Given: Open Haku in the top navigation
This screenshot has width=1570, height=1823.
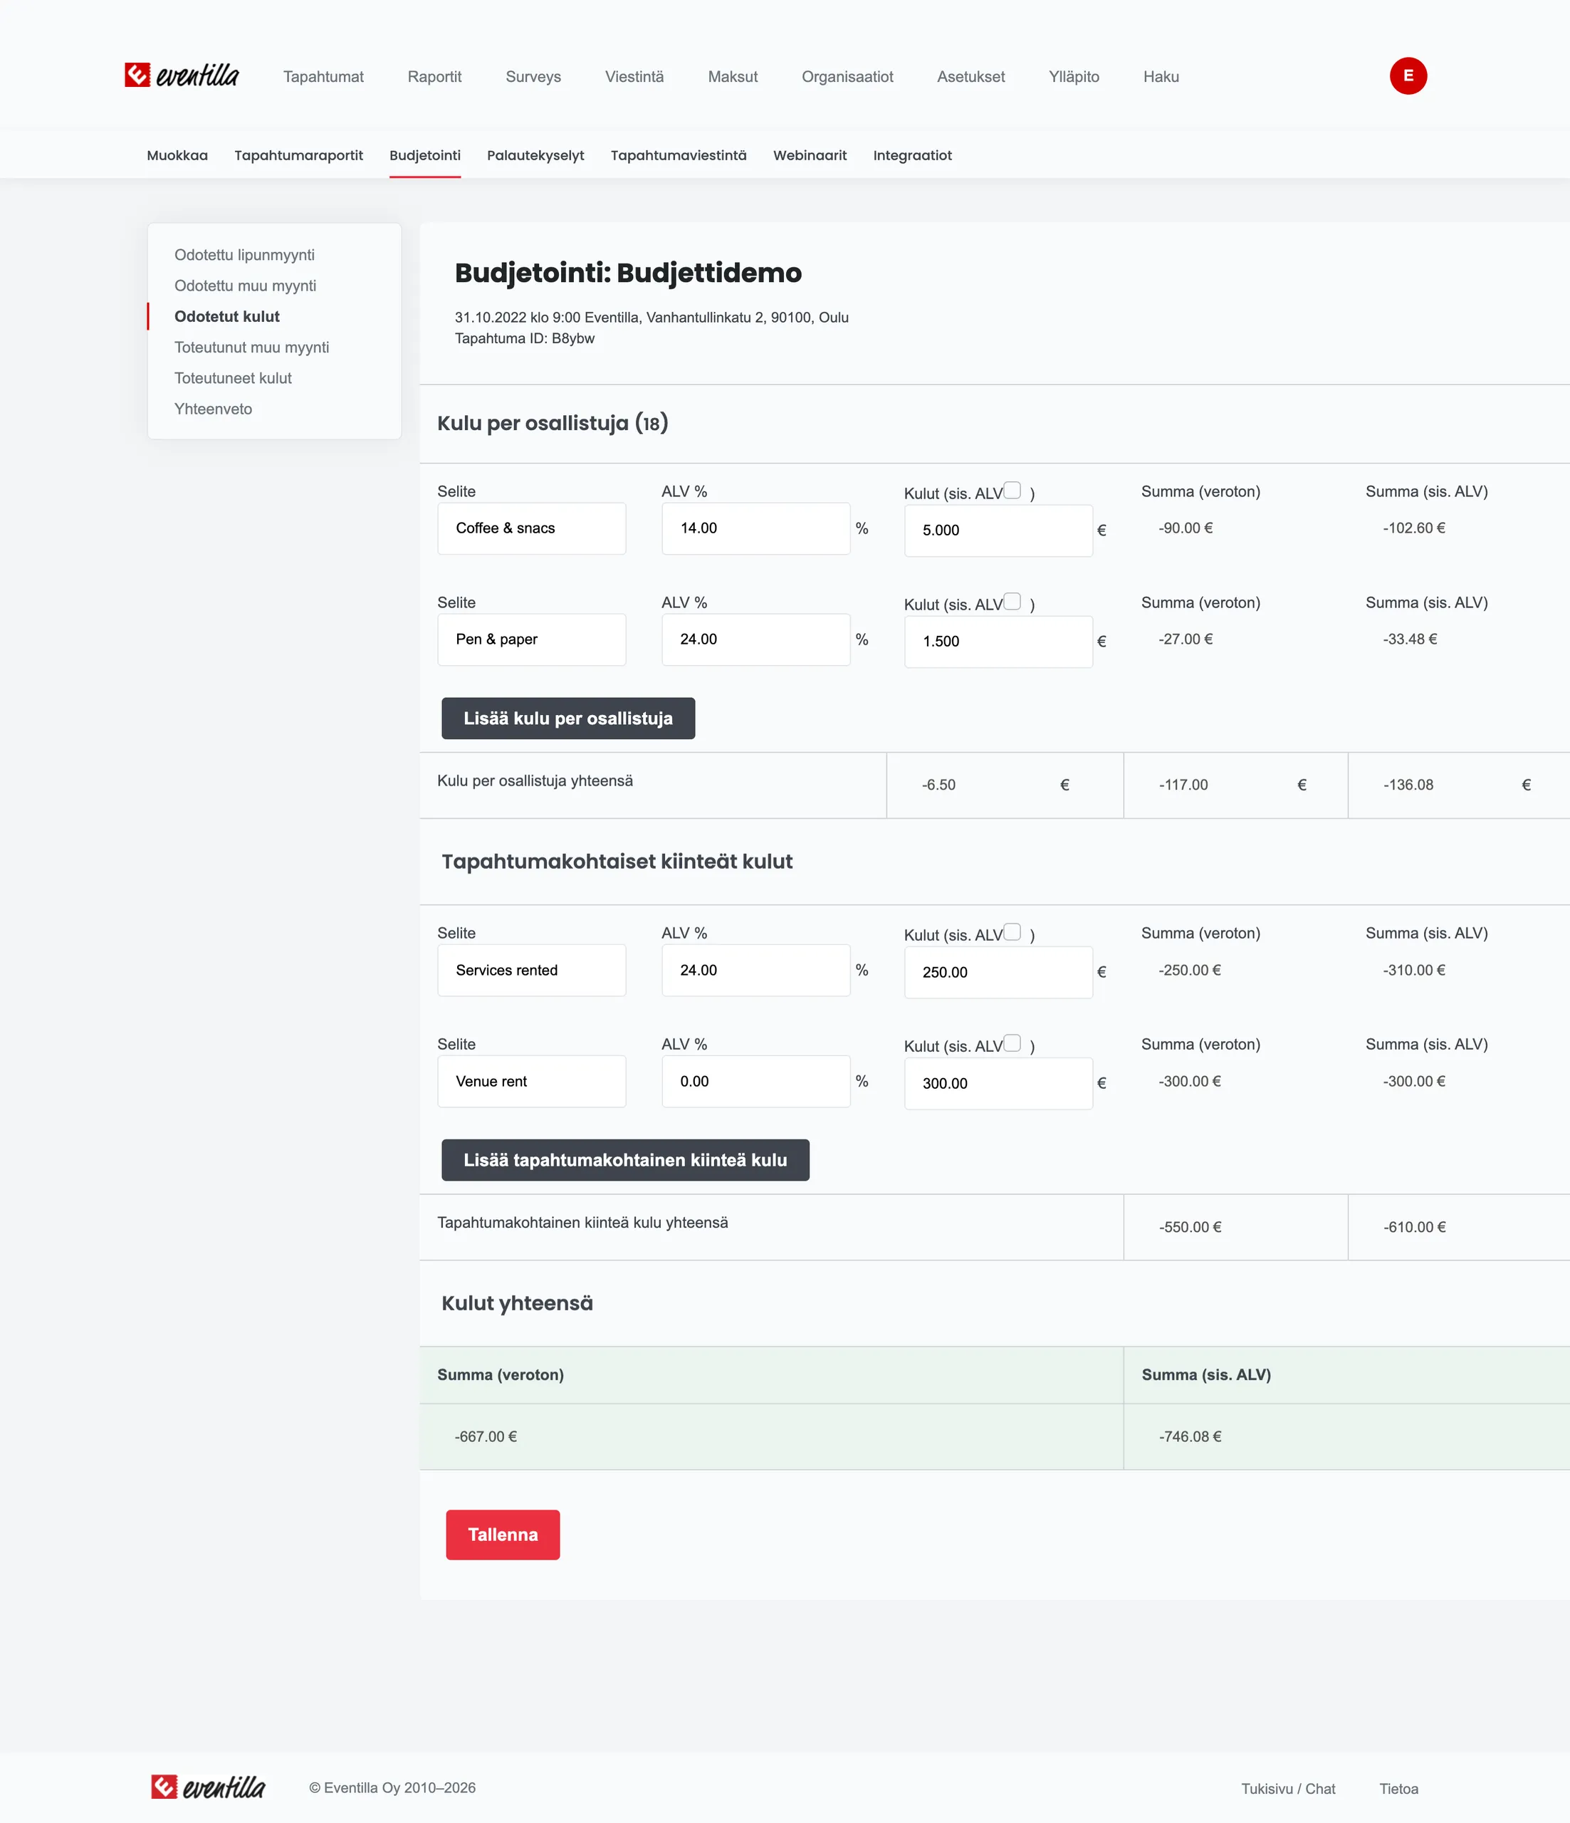Looking at the screenshot, I should click(x=1161, y=76).
